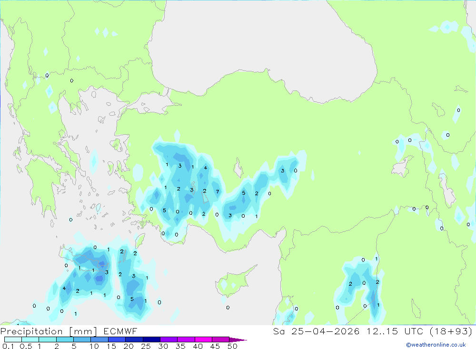Select the 45–50 mm legend color box
The width and height of the screenshot is (476, 349).
221,339
